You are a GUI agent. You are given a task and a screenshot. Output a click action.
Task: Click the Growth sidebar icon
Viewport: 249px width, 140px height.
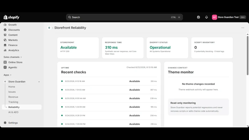click(x=5, y=25)
